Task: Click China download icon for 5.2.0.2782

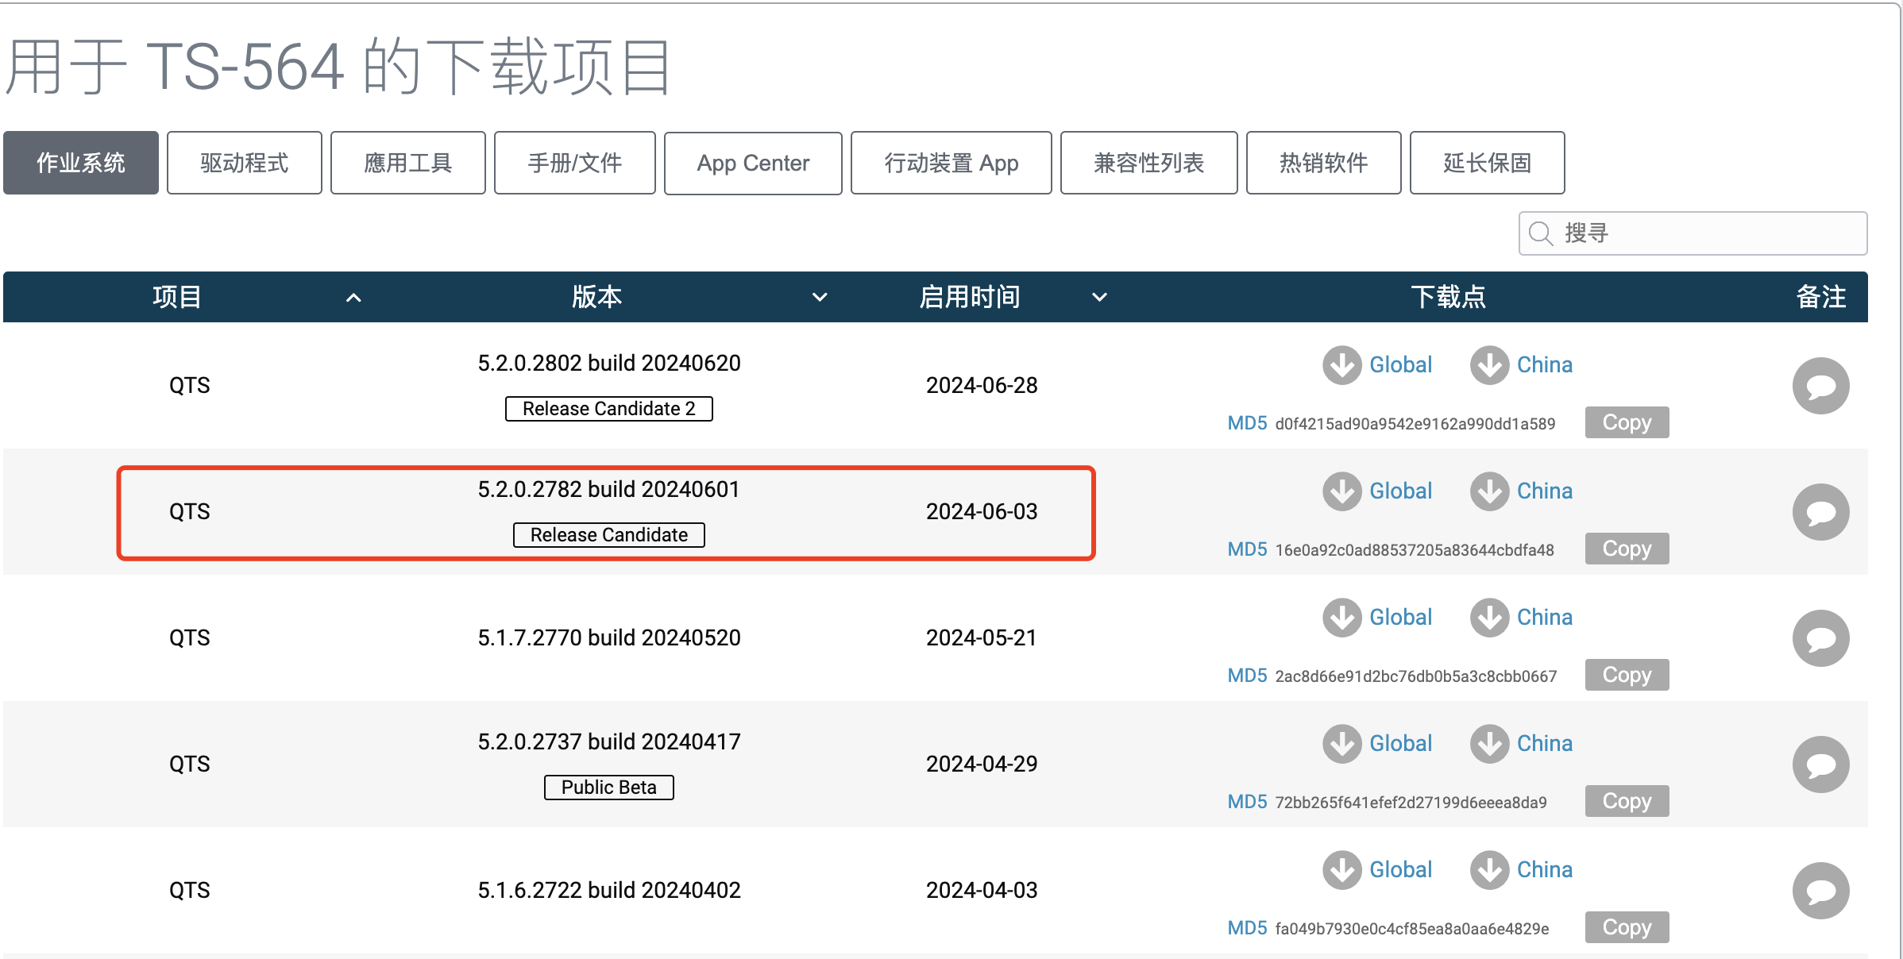Action: [x=1489, y=491]
